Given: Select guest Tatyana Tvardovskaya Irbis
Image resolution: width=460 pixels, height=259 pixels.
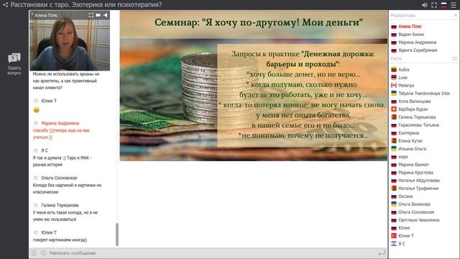Looking at the screenshot, I should coord(424,94).
